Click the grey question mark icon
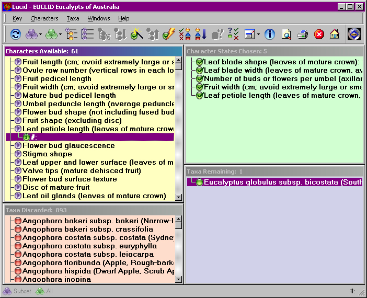 [x=217, y=35]
